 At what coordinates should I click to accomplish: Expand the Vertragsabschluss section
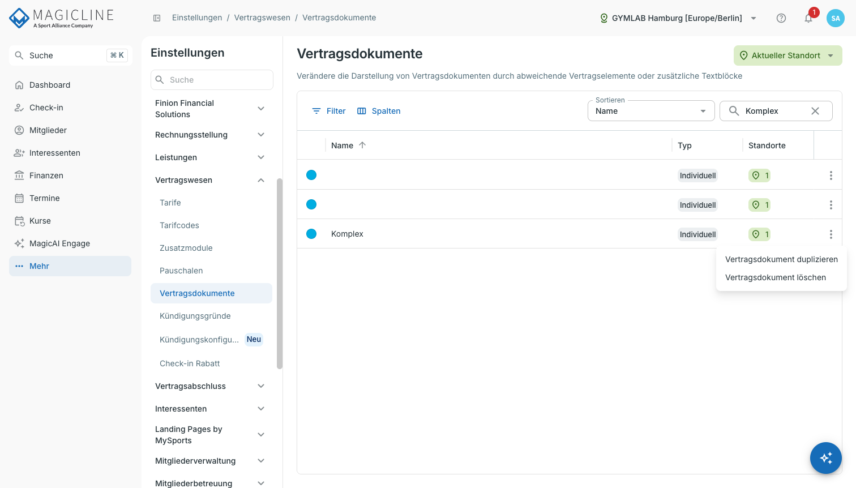pos(211,386)
